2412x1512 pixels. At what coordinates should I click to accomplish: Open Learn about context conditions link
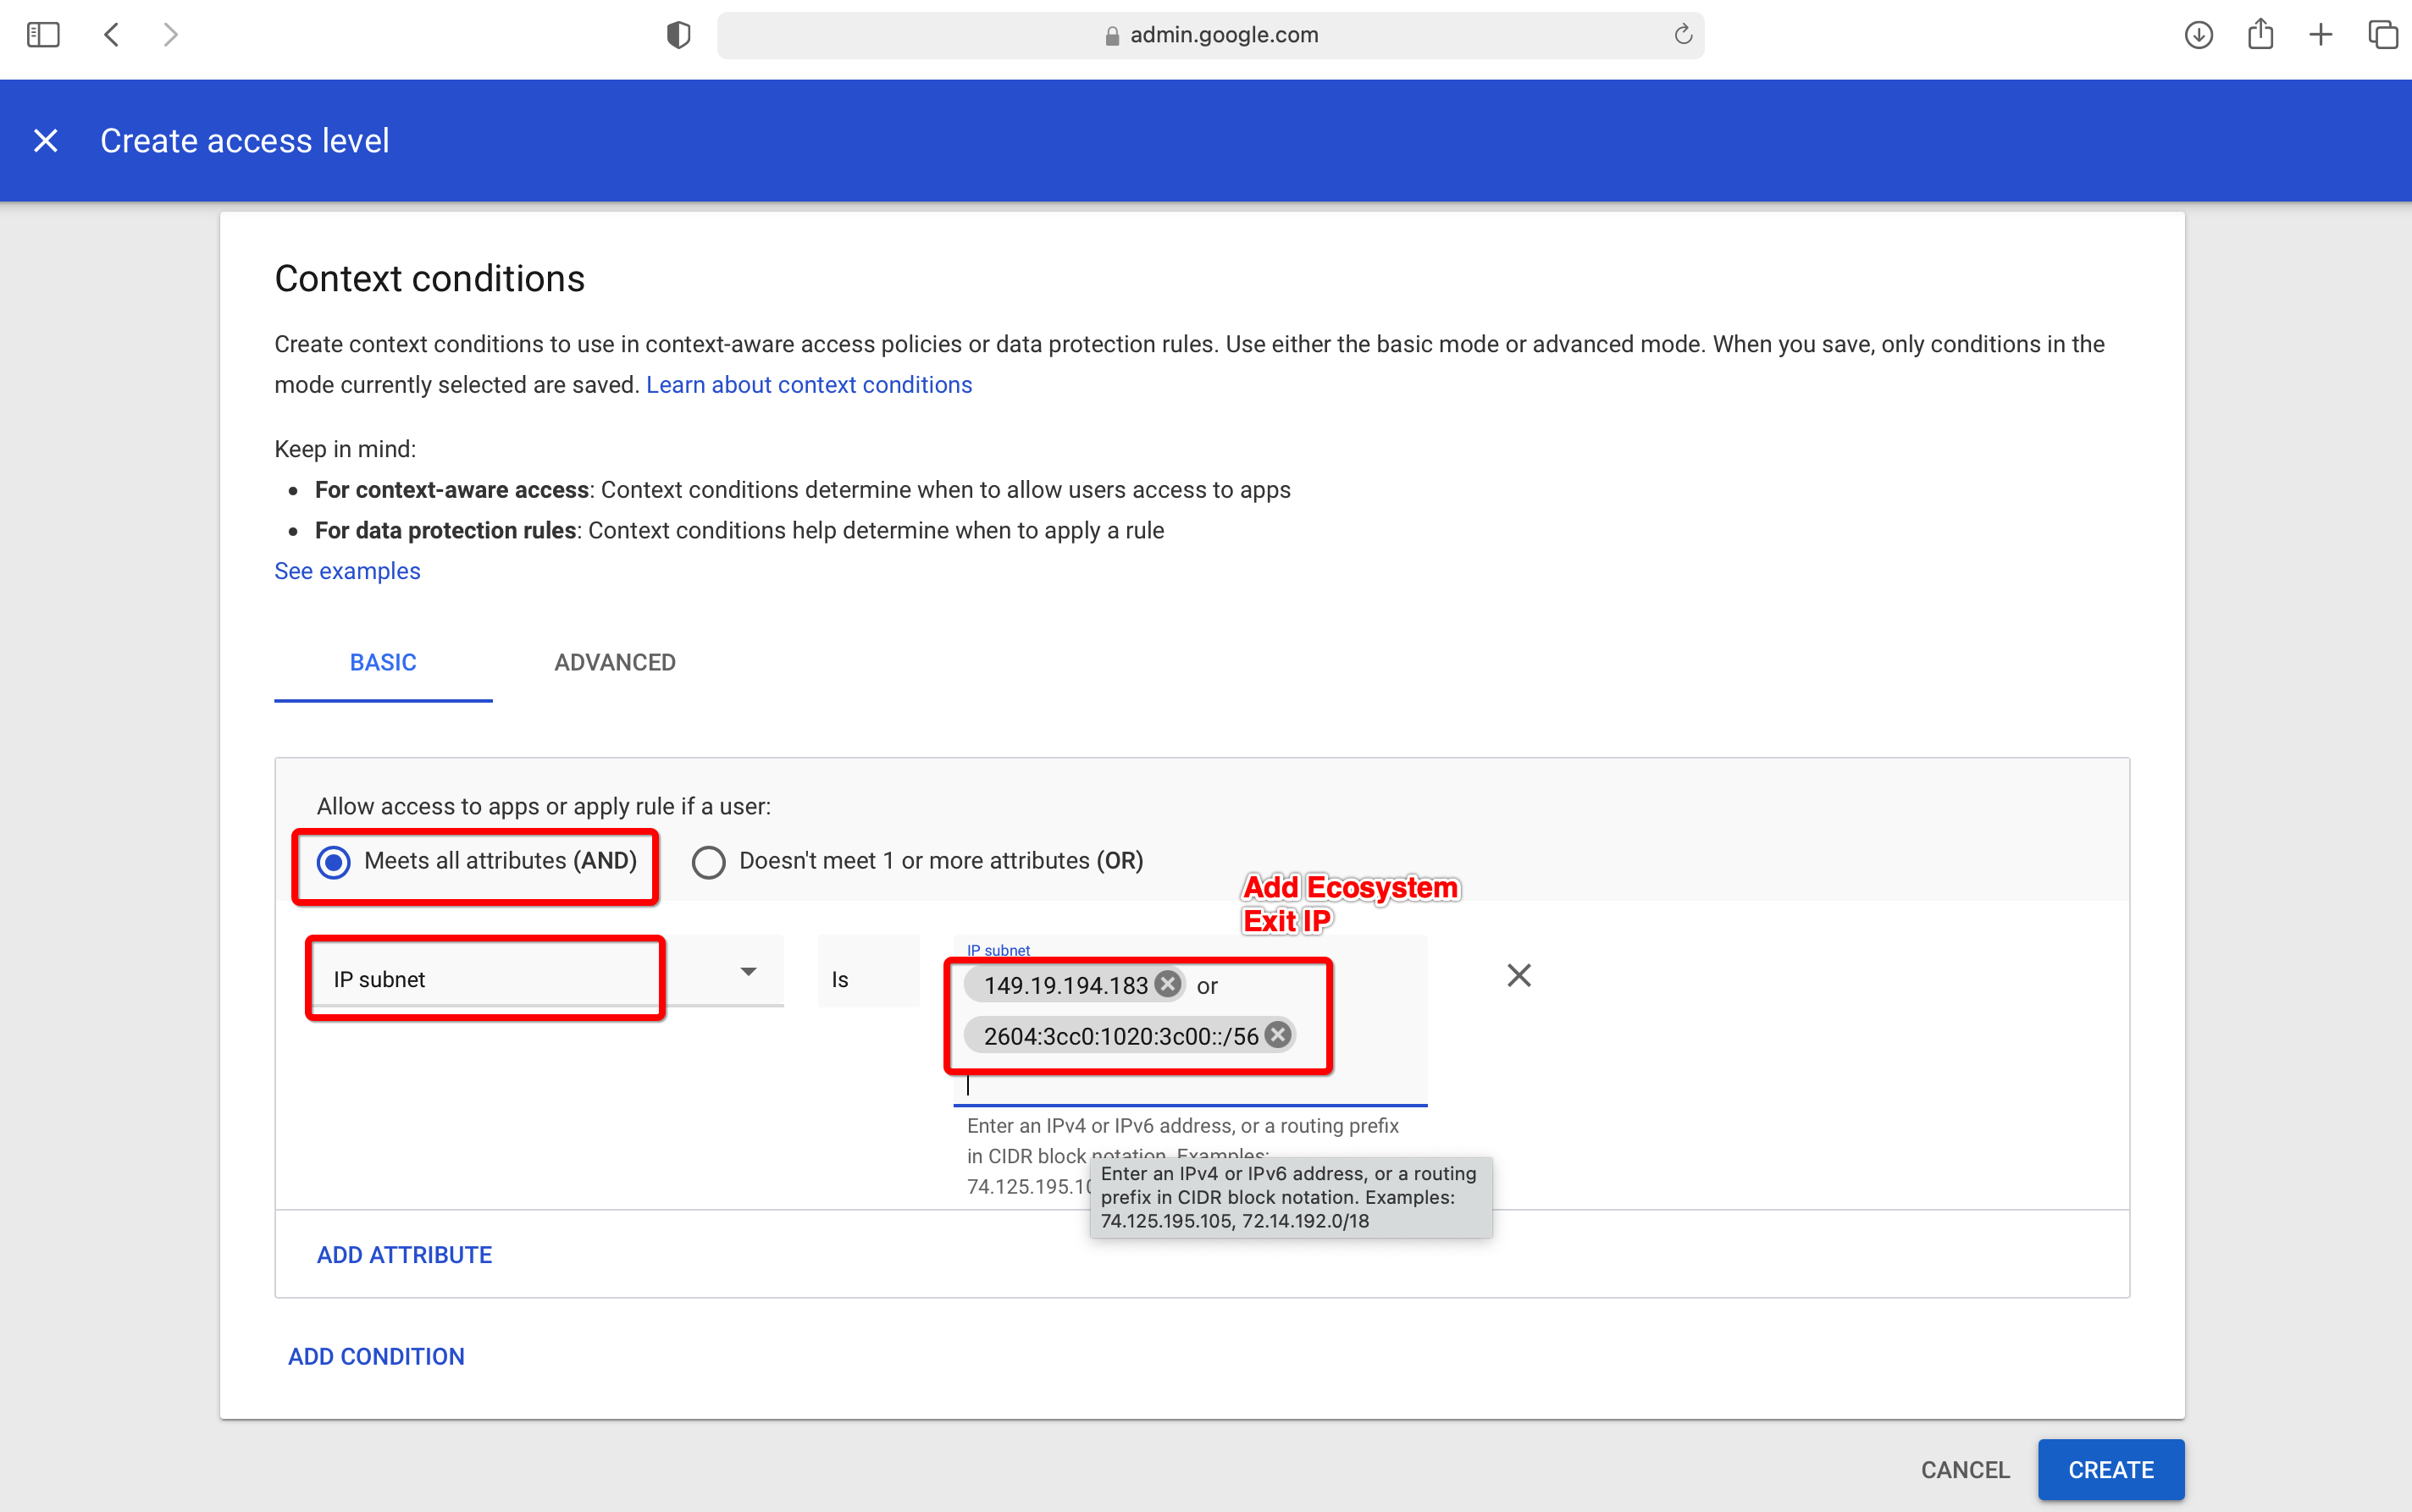tap(808, 385)
